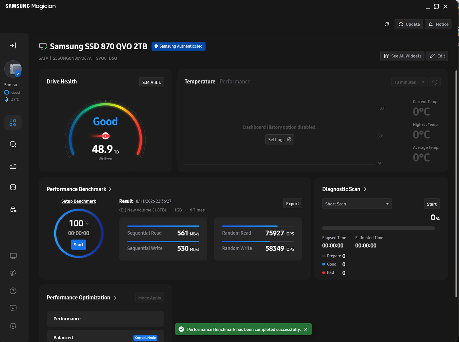Click the Random Read 75927 IOPS value
Screen dimensions: 459x342
tap(280, 233)
